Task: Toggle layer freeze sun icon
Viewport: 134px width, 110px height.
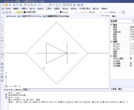Action: point(20,12)
